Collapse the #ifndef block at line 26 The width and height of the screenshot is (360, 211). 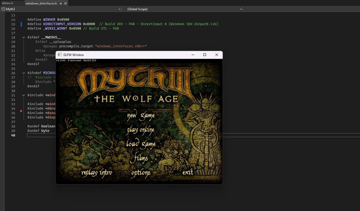click(24, 73)
